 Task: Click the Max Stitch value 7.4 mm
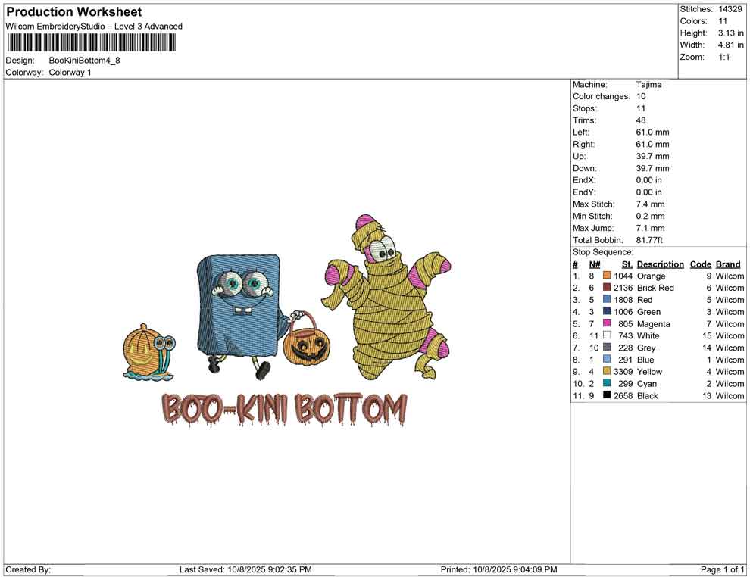point(650,204)
